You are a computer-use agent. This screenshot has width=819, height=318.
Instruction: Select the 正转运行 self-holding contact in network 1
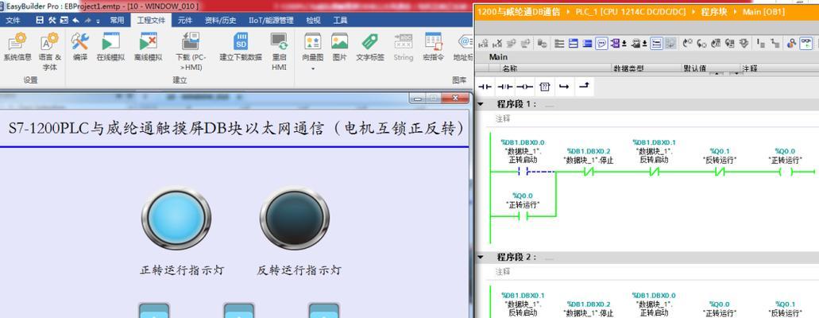(x=523, y=216)
